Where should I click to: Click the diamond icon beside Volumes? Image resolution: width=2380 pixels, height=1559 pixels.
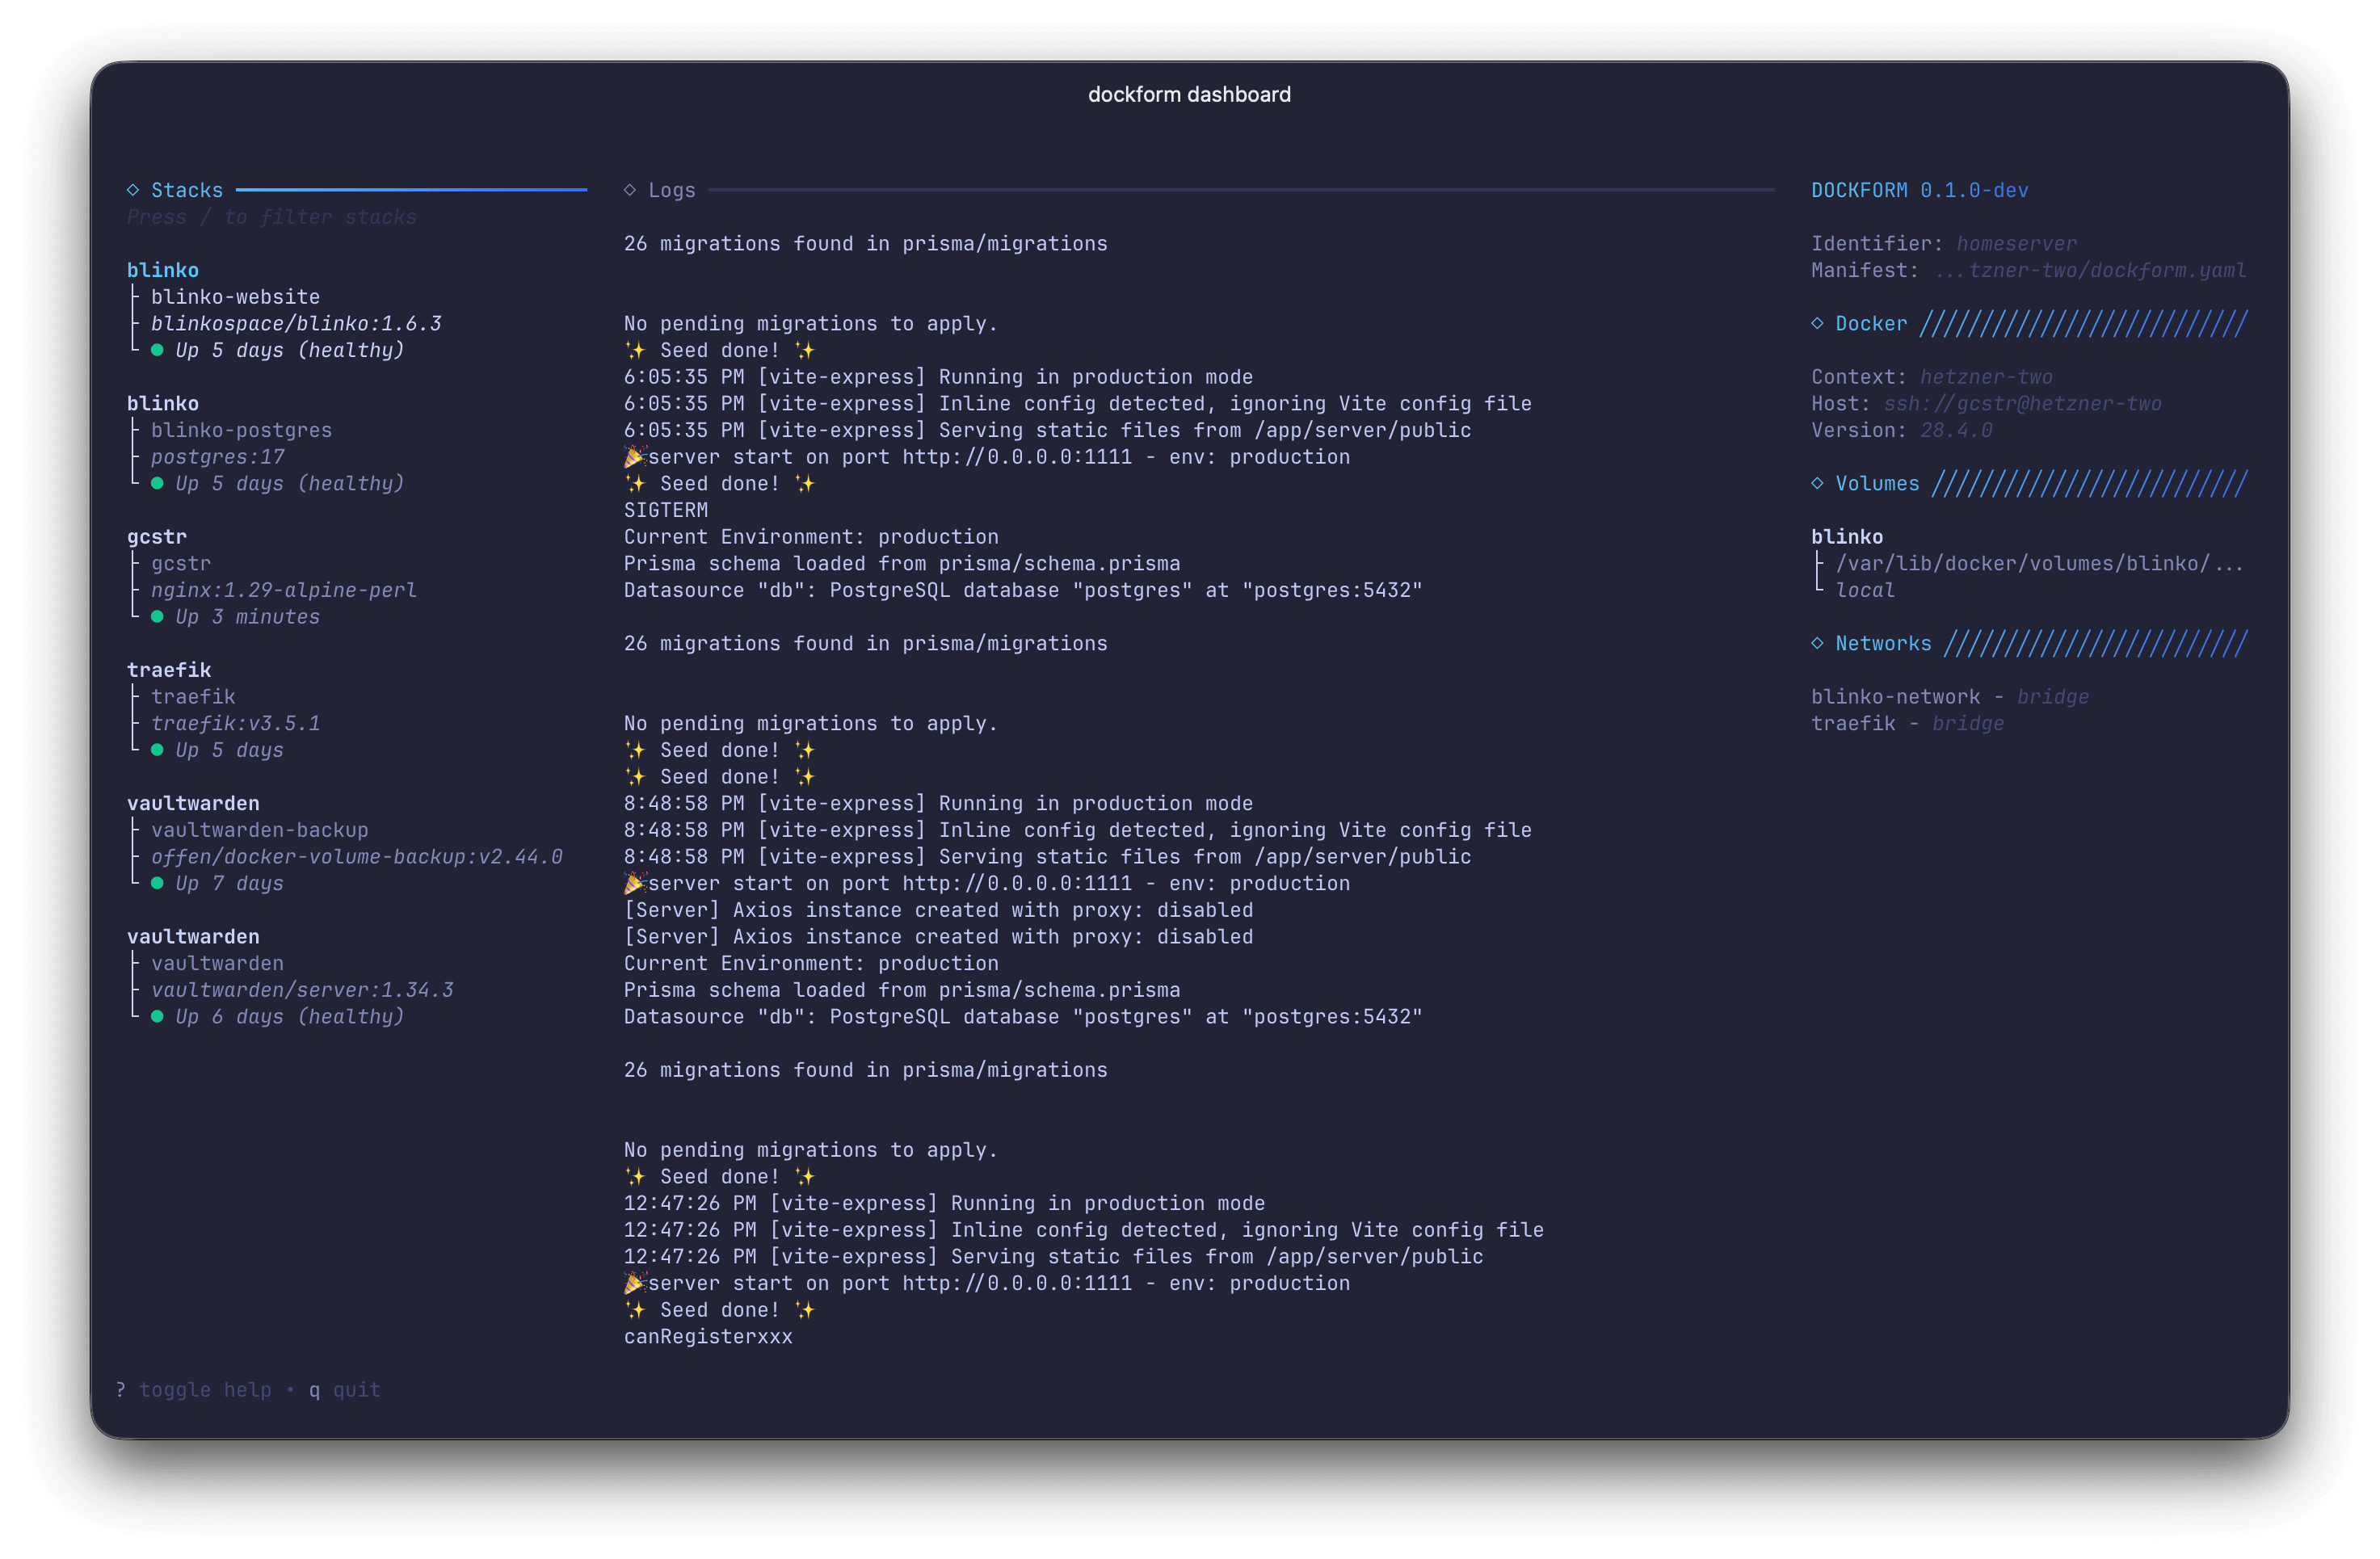click(1817, 483)
